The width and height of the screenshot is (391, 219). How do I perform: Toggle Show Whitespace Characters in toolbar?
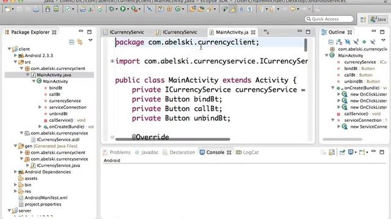249,9
